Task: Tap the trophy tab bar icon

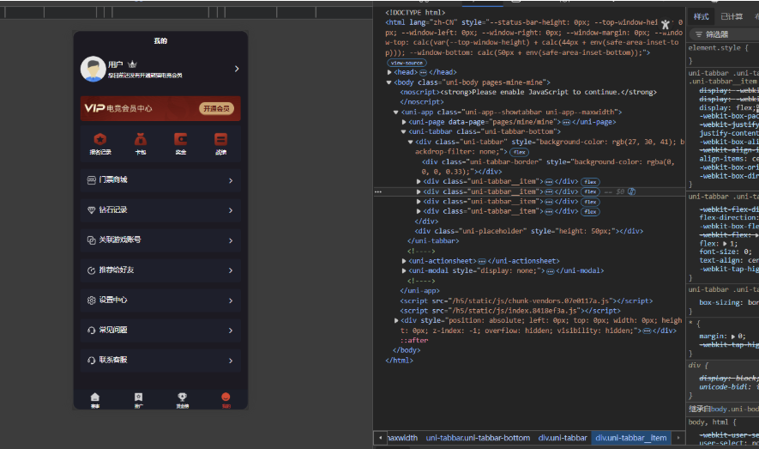Action: [182, 397]
